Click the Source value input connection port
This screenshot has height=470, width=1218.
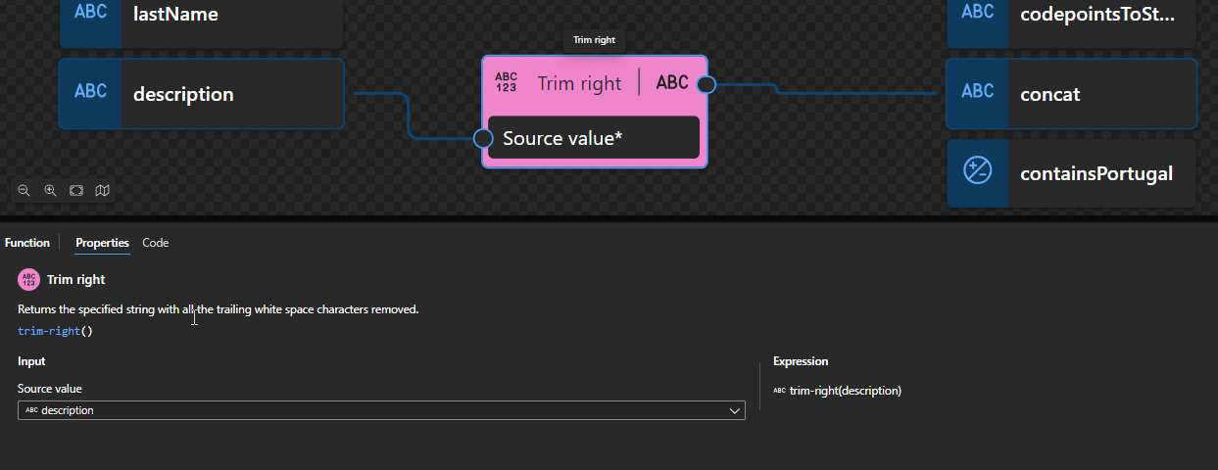click(x=482, y=138)
